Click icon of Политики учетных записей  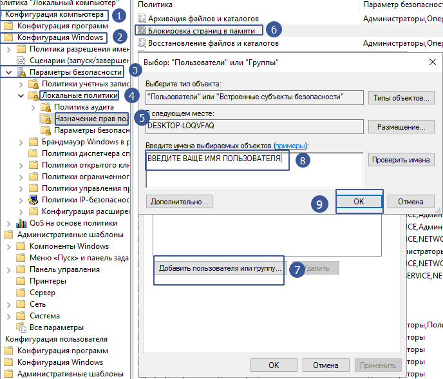[33, 84]
